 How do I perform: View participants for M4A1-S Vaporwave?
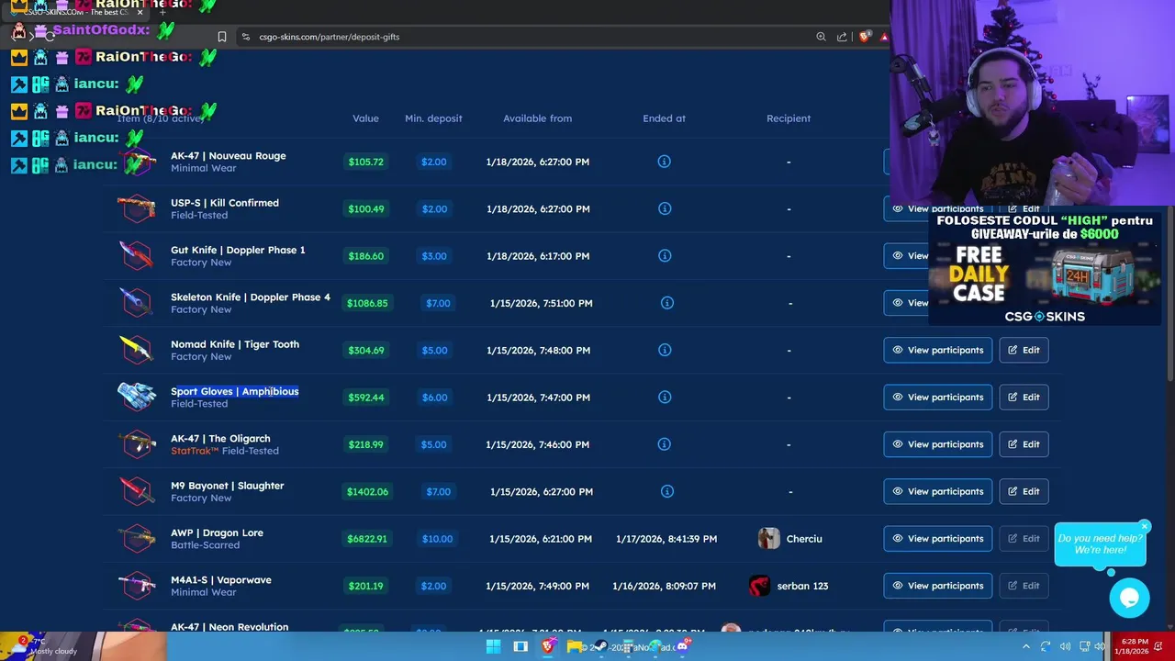point(938,586)
